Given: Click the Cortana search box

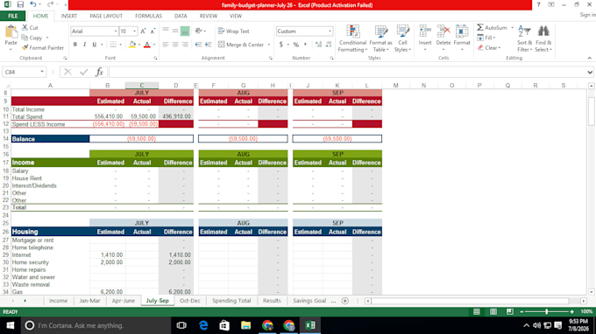Looking at the screenshot, I should click(96, 325).
